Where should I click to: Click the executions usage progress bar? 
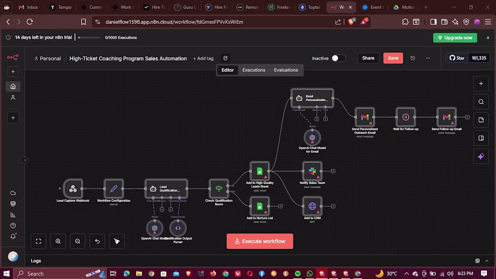(x=89, y=37)
